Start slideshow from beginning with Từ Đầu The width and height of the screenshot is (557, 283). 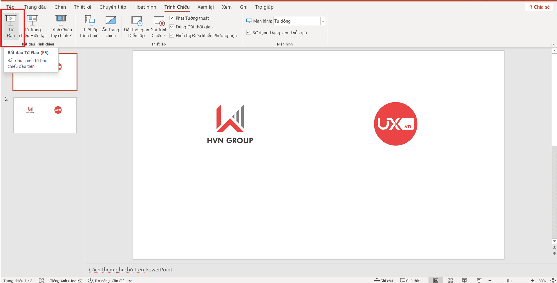tap(11, 27)
